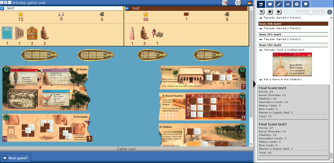Viewport: 334px width, 163px height.
Task: Click the Pyramids score 16 badge
Action: [5, 139]
